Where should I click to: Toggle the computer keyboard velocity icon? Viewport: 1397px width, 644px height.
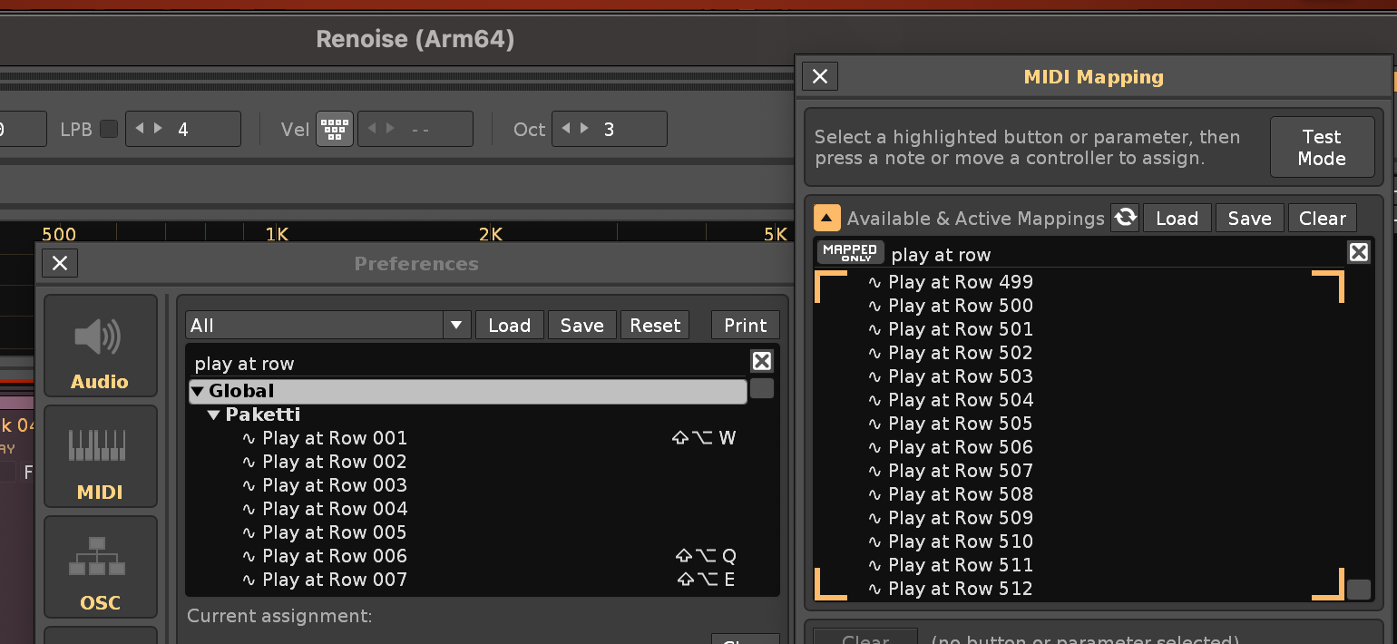coord(335,130)
